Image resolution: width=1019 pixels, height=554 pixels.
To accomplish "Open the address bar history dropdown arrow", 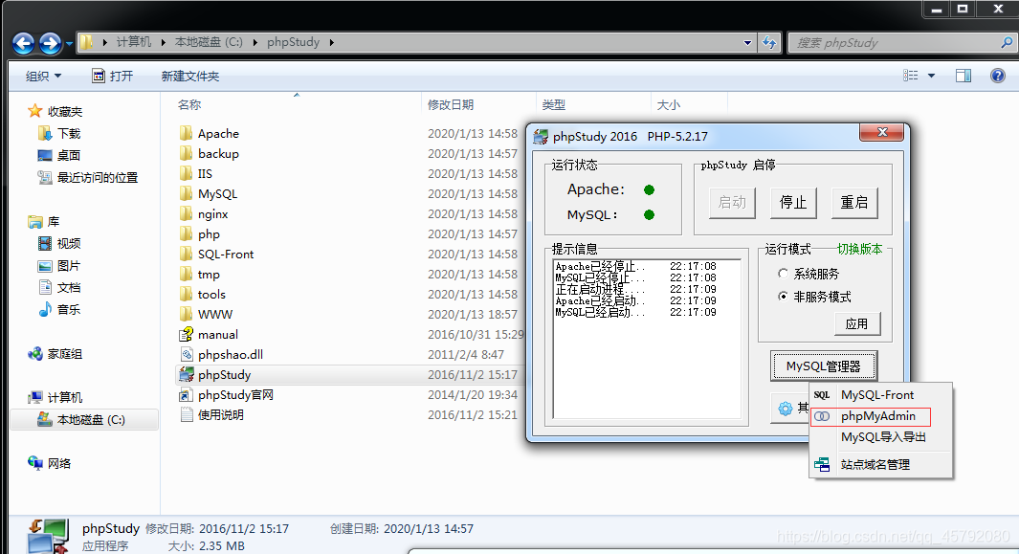I will point(748,43).
